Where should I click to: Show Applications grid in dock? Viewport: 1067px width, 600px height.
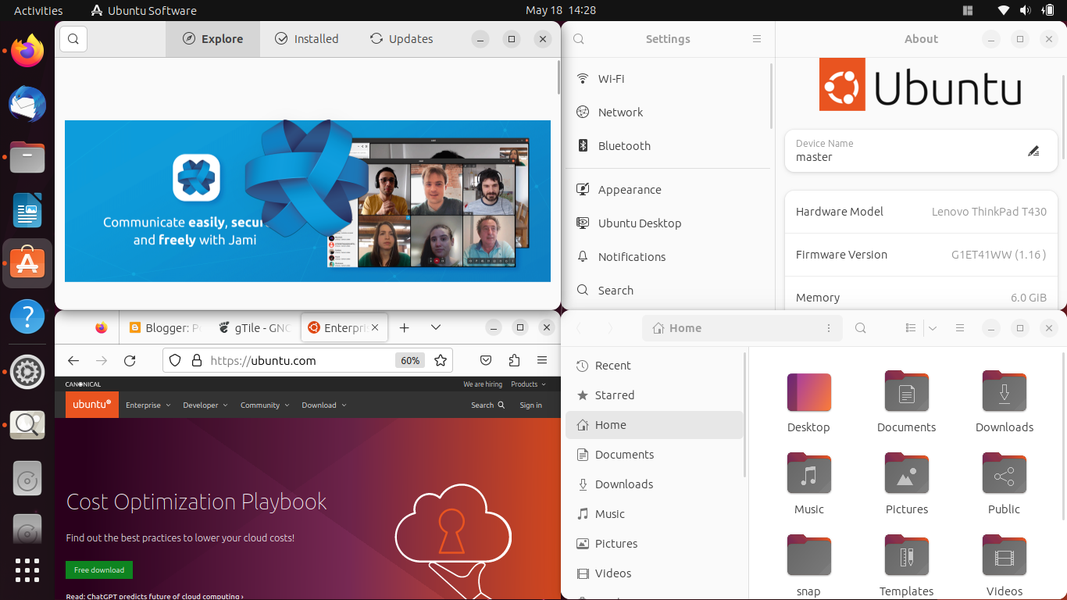[x=27, y=570]
